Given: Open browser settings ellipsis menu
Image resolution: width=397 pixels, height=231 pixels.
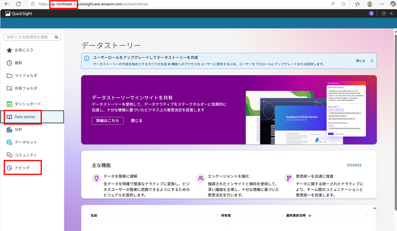Looking at the screenshot, I should (x=382, y=4).
